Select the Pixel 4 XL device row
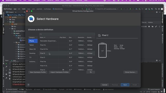 (x=67, y=66)
